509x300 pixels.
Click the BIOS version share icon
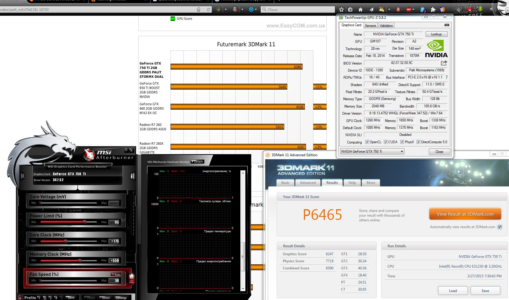pyautogui.click(x=444, y=63)
